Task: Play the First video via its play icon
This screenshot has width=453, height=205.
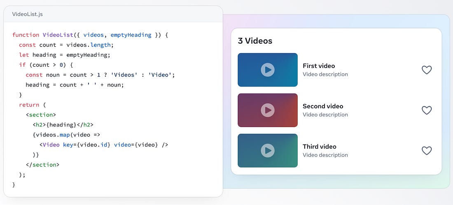Action: click(x=268, y=70)
